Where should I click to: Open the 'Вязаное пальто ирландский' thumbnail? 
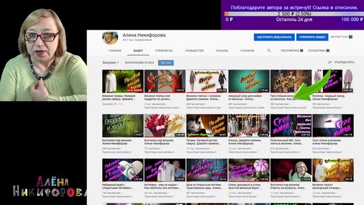tap(333, 170)
